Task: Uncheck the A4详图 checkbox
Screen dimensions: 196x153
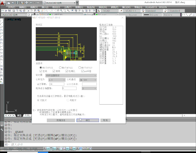Action: [x=82, y=71]
